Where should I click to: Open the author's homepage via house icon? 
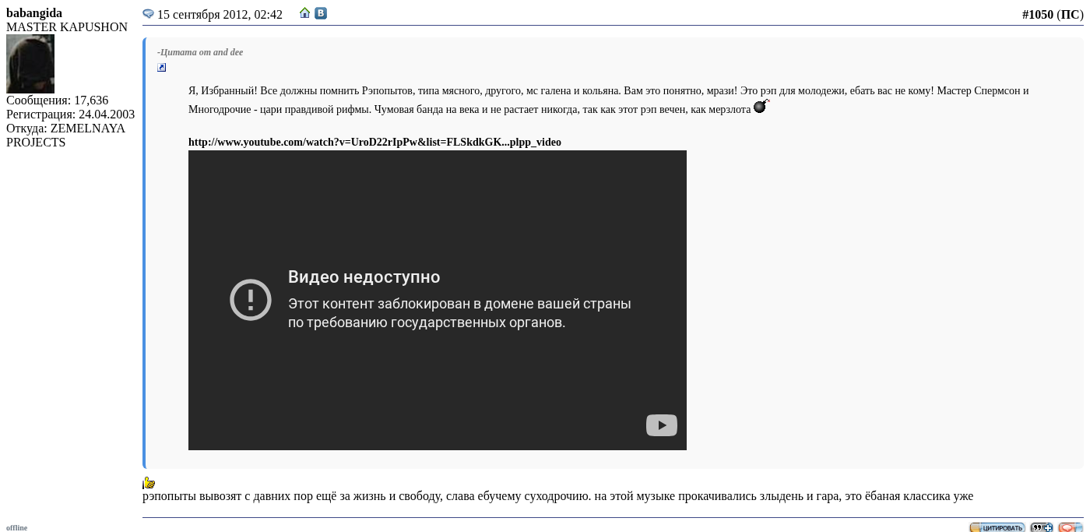click(x=305, y=13)
